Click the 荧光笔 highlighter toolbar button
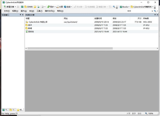Image resolution: width=160 pixels, height=116 pixels. (x=78, y=7)
